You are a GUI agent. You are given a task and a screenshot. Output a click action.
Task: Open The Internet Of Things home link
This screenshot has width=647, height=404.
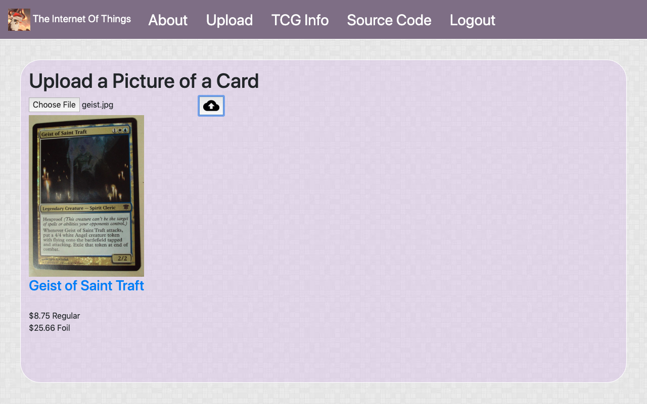(x=82, y=19)
